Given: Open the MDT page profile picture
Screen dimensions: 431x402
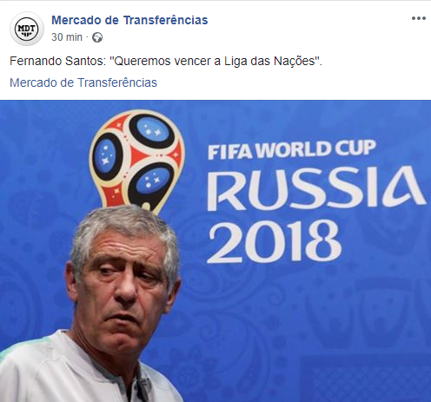Looking at the screenshot, I should pyautogui.click(x=27, y=29).
